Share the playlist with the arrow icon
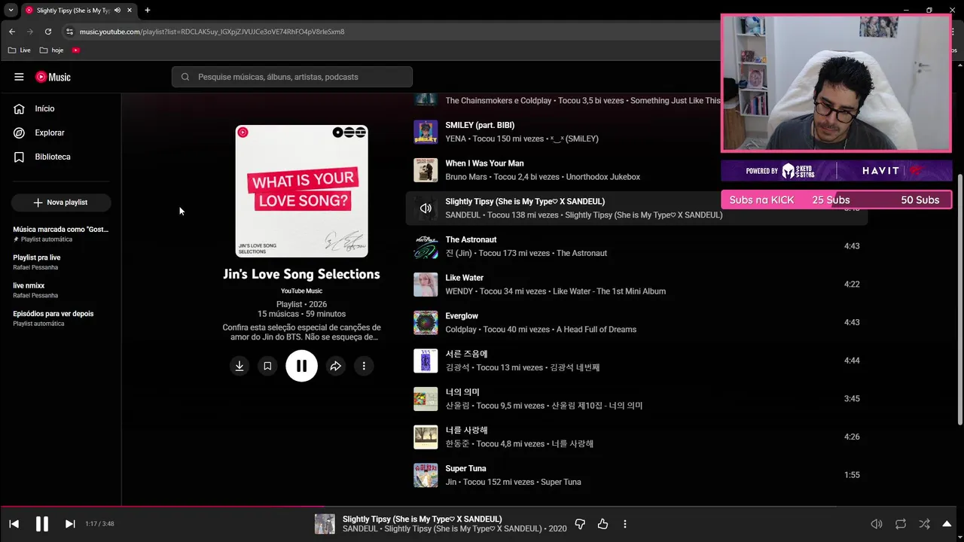 (336, 366)
